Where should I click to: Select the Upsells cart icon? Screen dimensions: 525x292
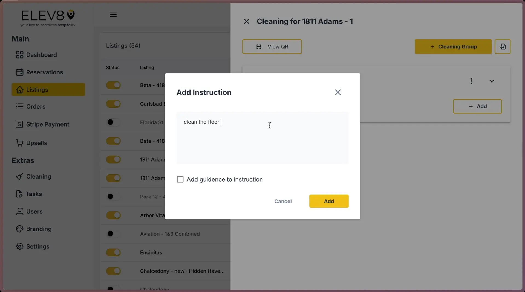[19, 143]
